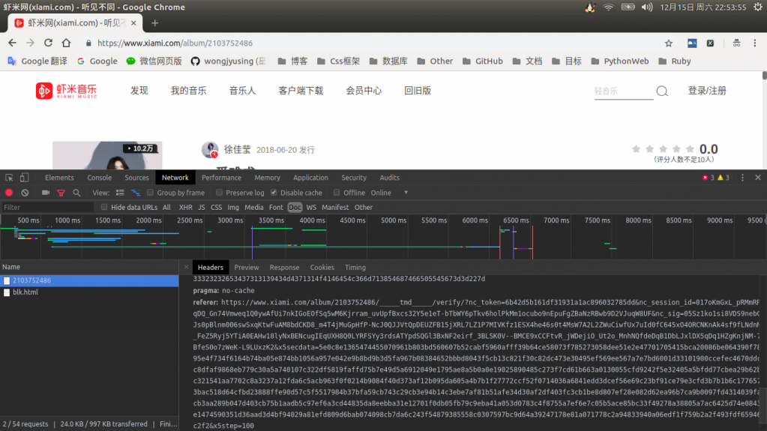Bookmark this page with the star icon

point(668,43)
